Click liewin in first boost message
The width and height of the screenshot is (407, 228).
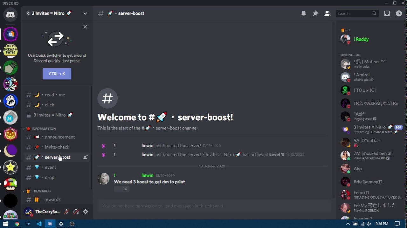[x=147, y=146]
